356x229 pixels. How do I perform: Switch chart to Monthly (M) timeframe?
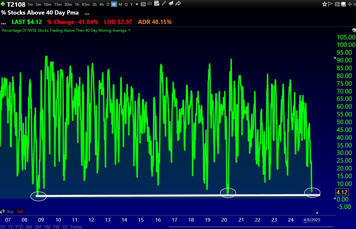click(x=120, y=5)
